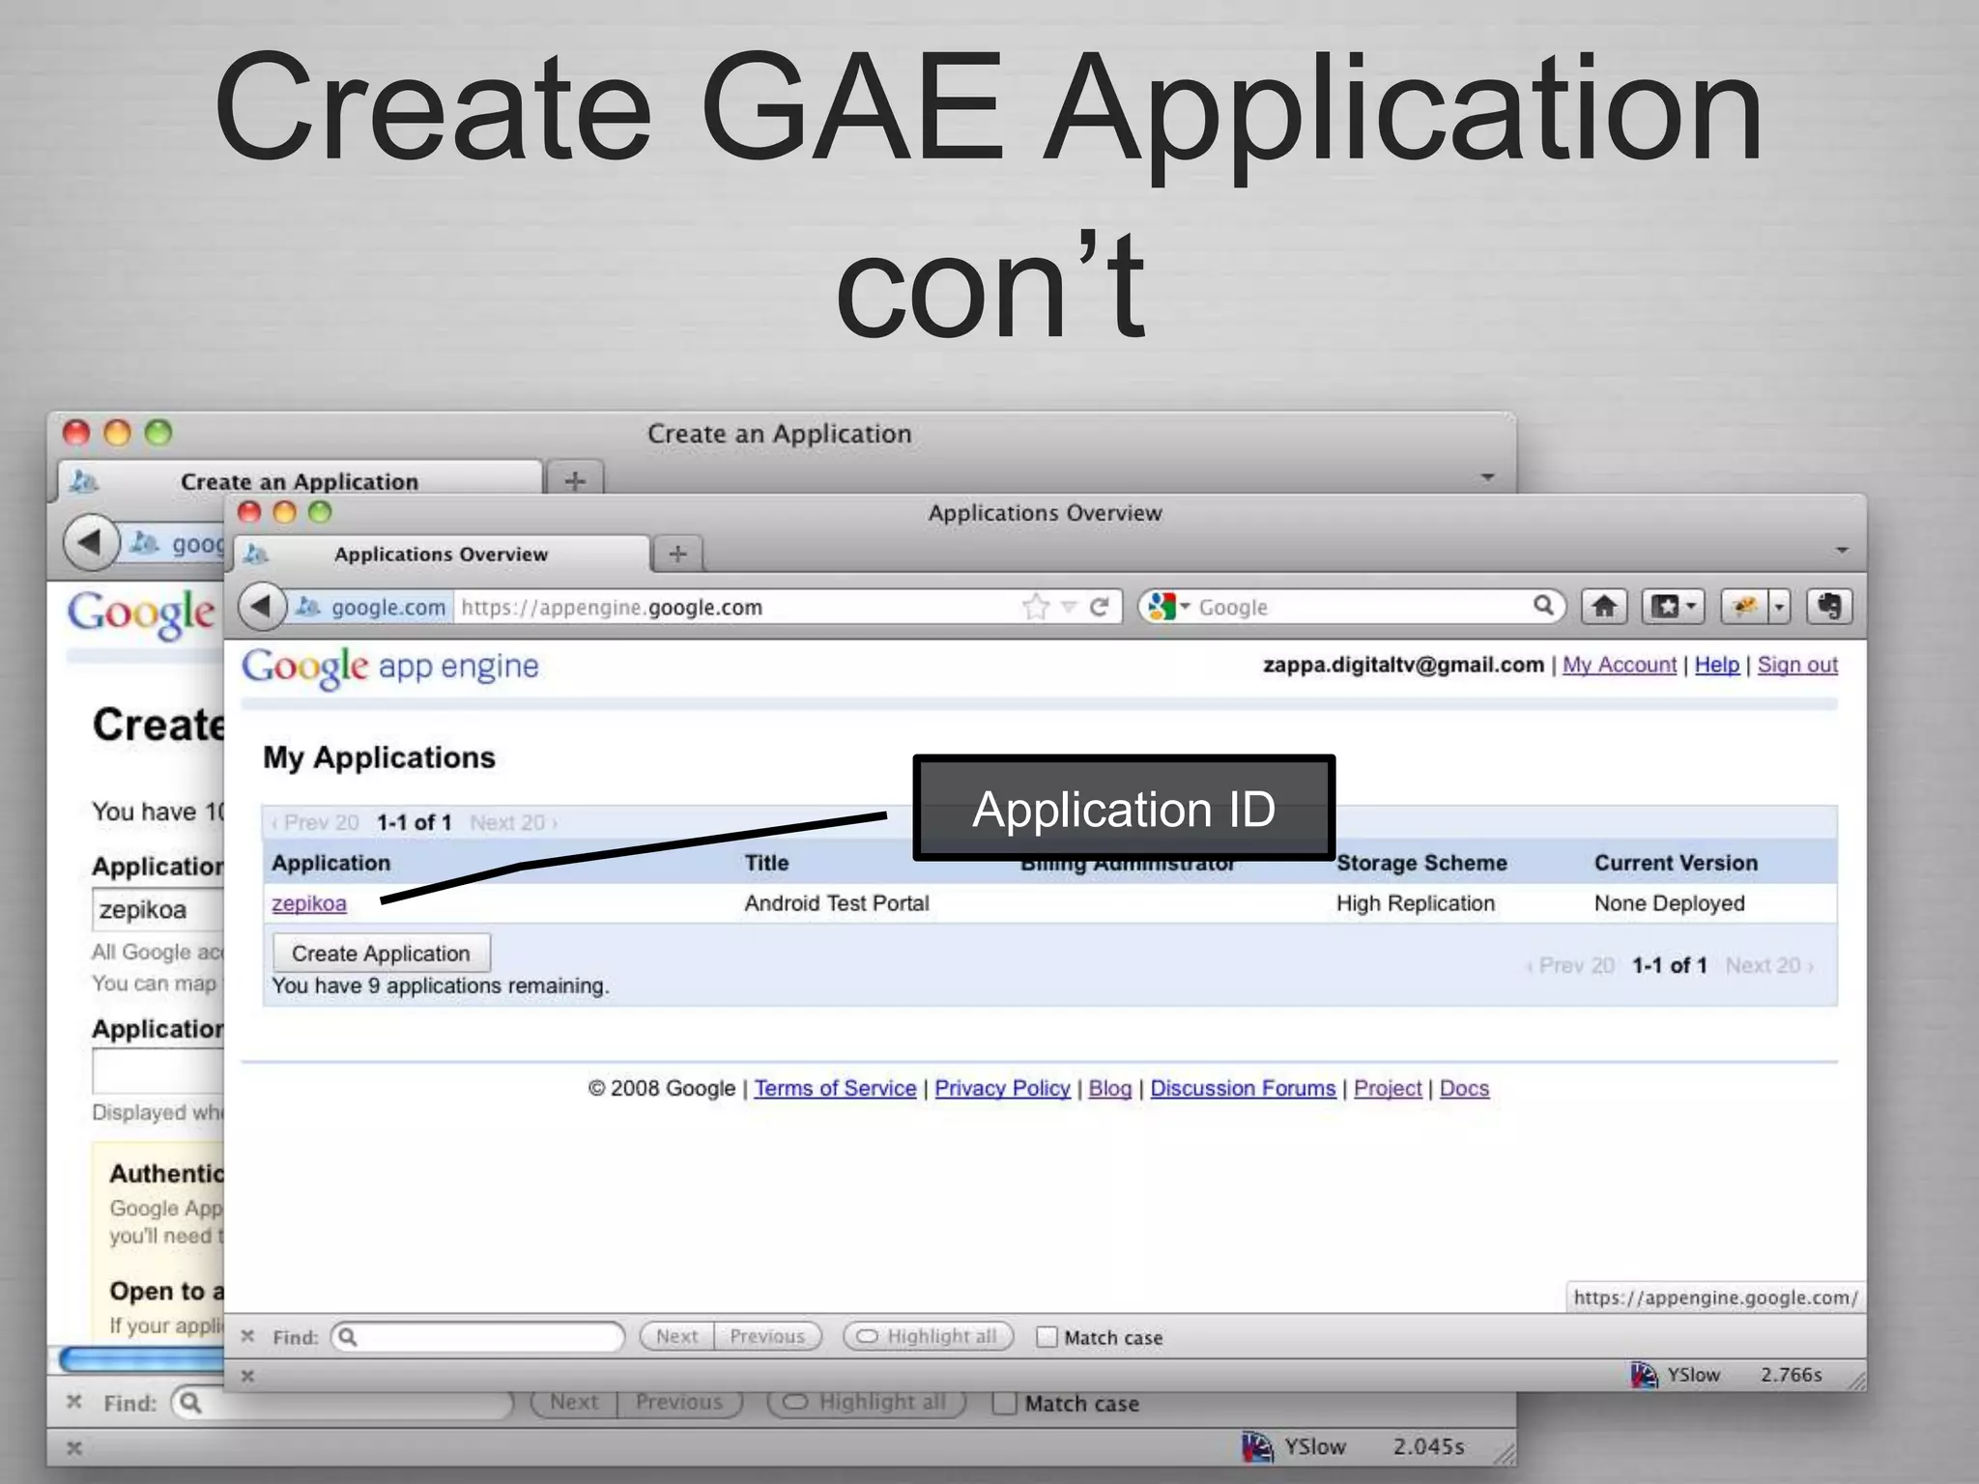The height and width of the screenshot is (1484, 1979).
Task: Close find bar in front window
Action: (247, 1336)
